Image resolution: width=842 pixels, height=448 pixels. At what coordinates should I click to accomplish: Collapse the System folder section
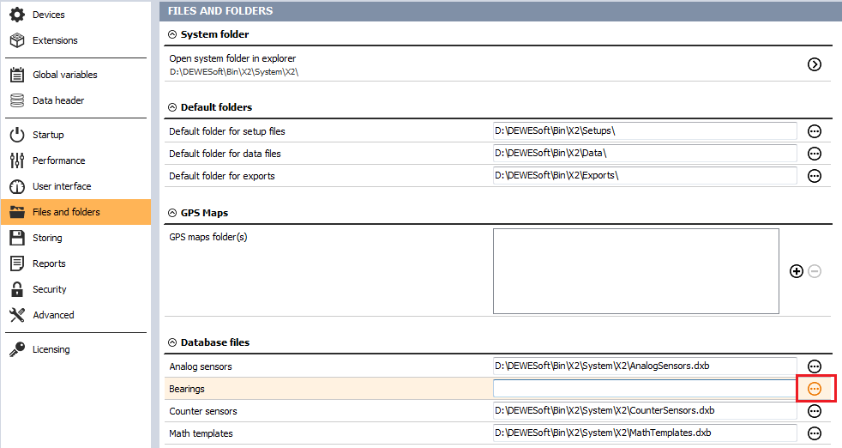click(172, 34)
